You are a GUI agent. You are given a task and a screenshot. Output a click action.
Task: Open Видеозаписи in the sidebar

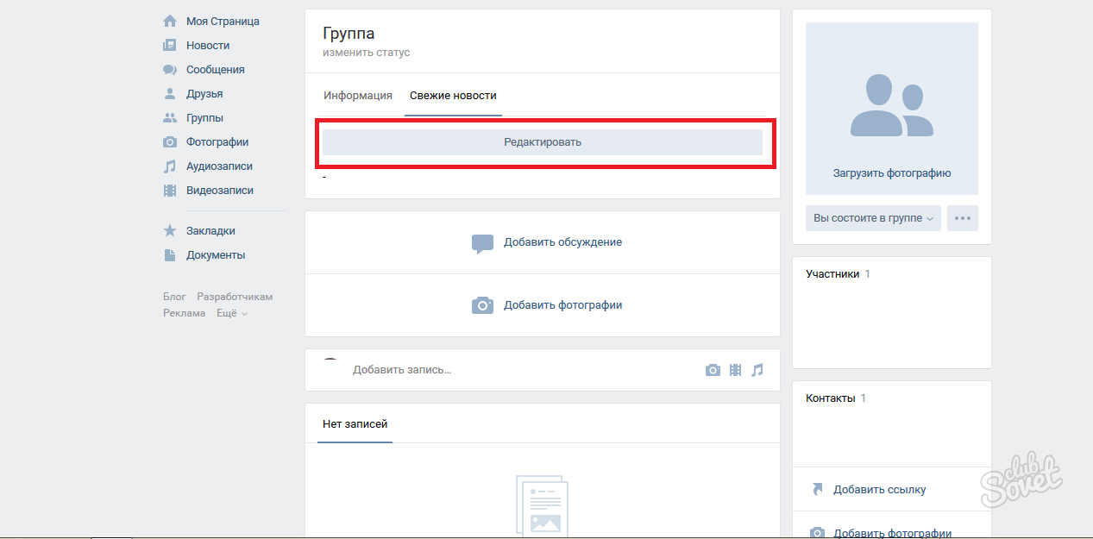tap(220, 191)
